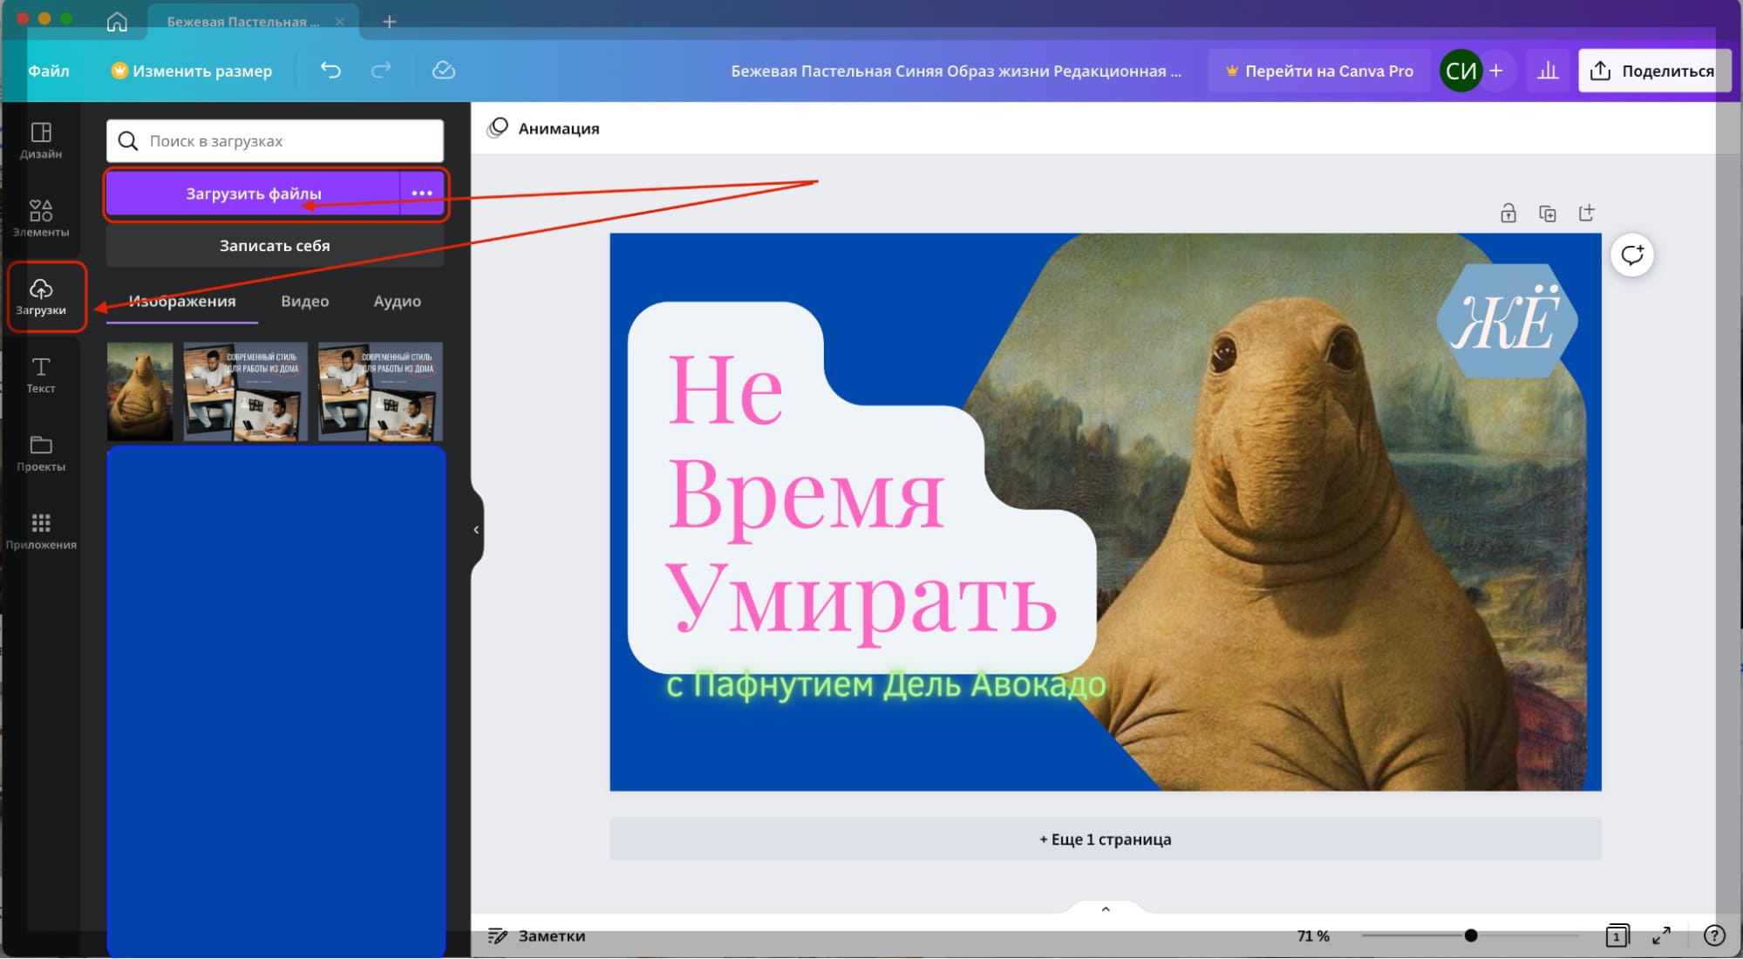The image size is (1743, 959).
Task: Open the Приложения apps panel
Action: (x=41, y=531)
